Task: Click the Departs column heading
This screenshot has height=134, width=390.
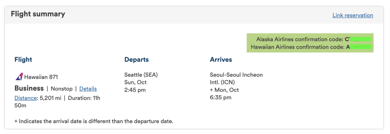Action: click(137, 60)
